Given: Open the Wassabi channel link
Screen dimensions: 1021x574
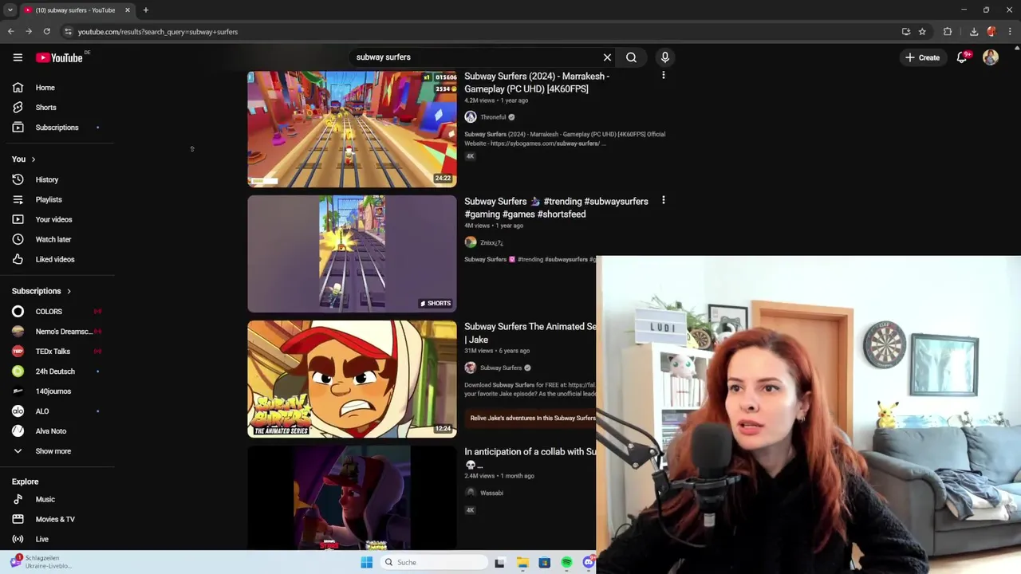Looking at the screenshot, I should tap(491, 493).
